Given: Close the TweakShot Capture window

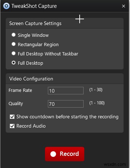Looking at the screenshot, I should 124,6.
